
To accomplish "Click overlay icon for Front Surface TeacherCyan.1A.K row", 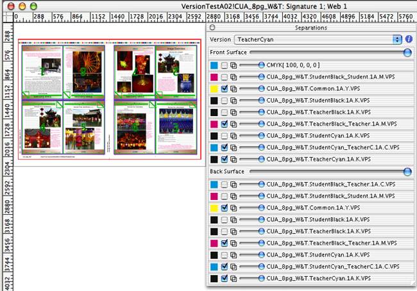I will pyautogui.click(x=234, y=158).
